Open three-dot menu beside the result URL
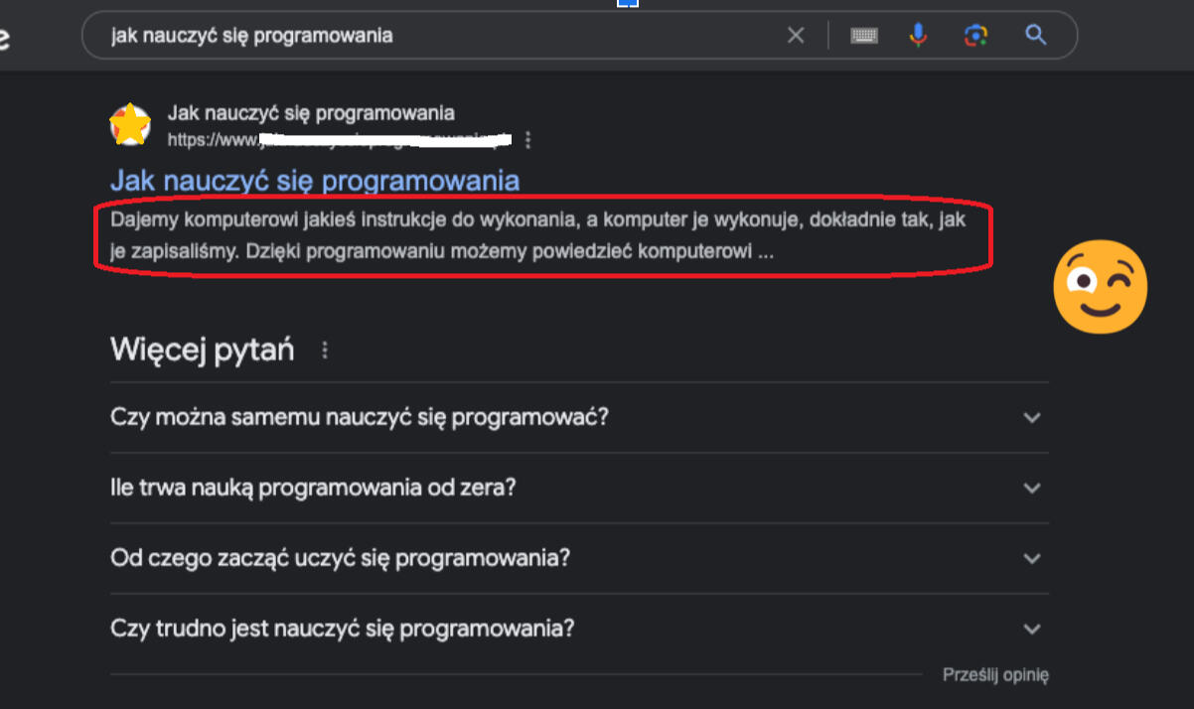1194x709 pixels. 528,140
